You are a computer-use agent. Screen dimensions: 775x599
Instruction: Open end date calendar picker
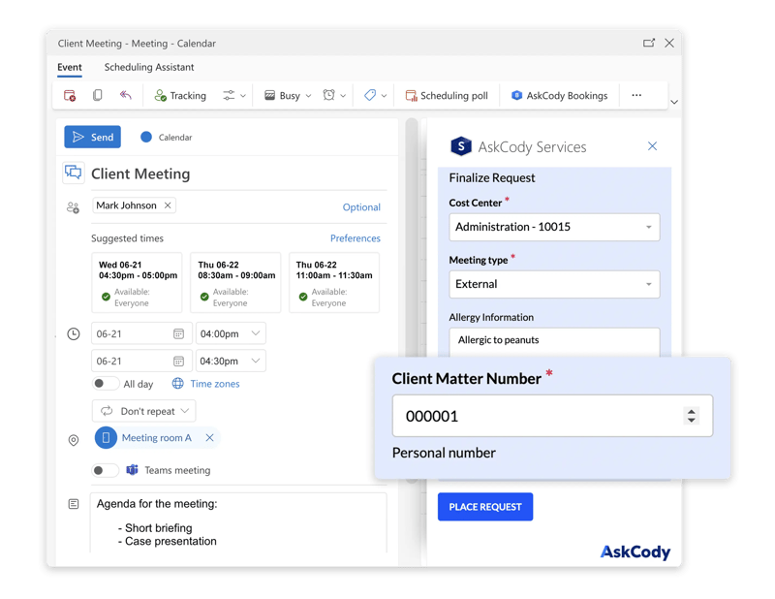tap(178, 362)
